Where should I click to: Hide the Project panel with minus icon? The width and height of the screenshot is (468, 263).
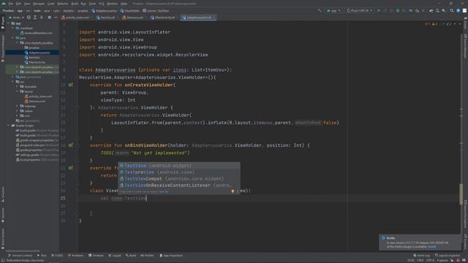[x=56, y=18]
